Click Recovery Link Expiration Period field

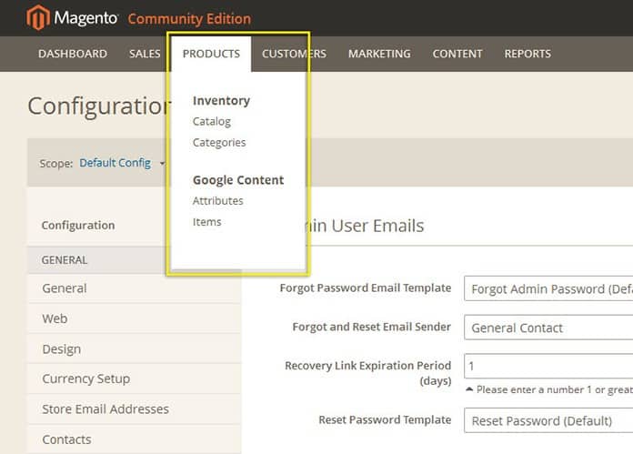pos(548,366)
